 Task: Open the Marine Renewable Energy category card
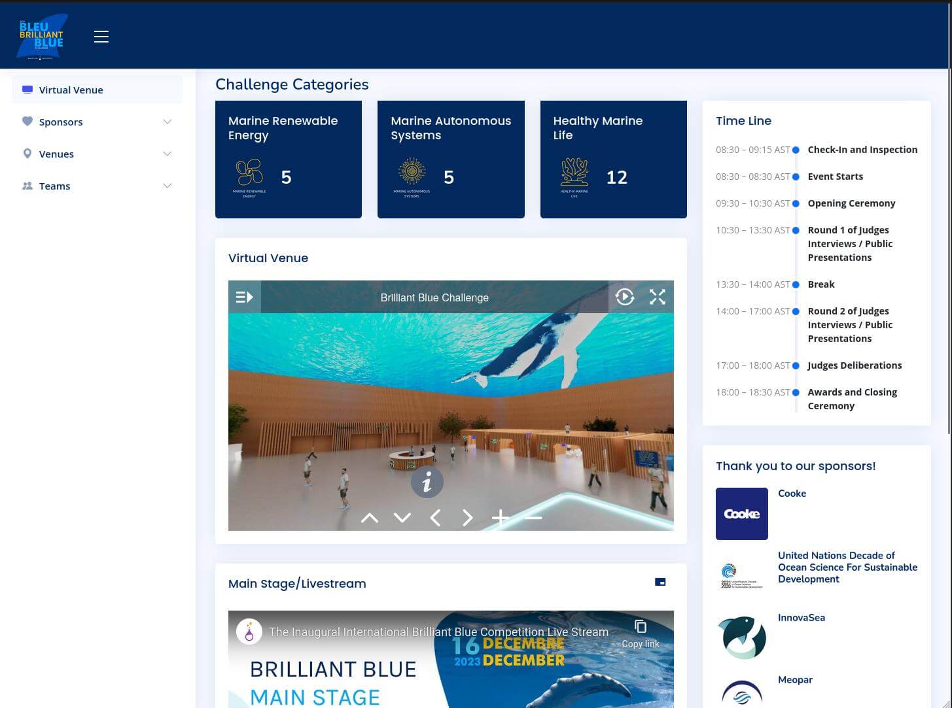point(289,159)
